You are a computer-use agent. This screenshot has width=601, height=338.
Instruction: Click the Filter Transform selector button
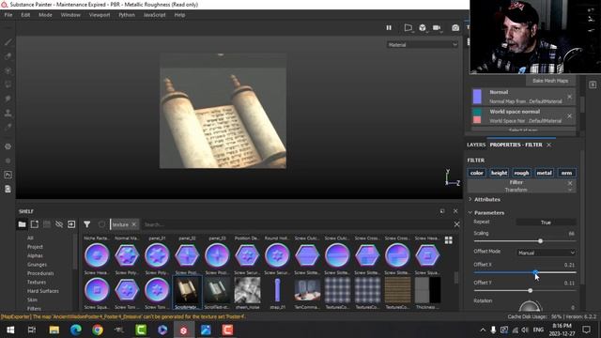(521, 186)
